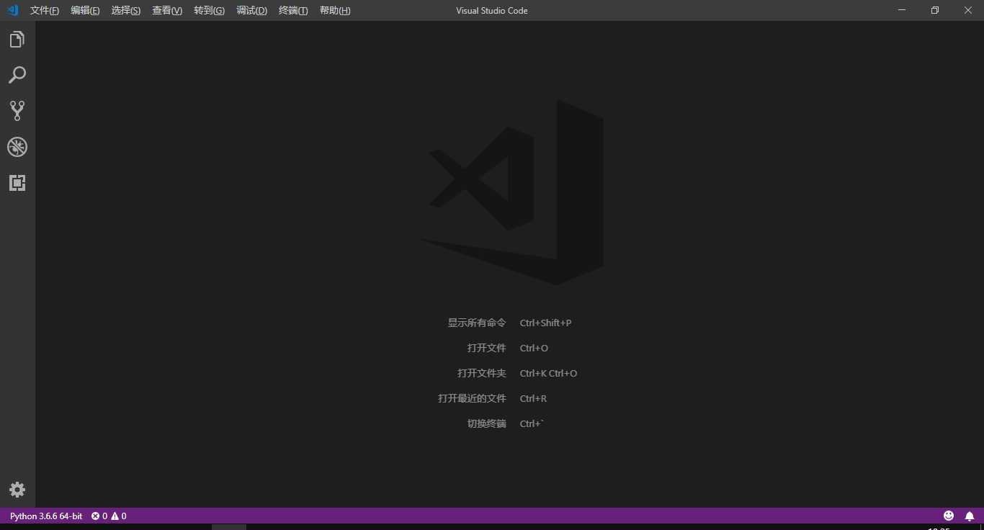
Task: Click the VS Code logo in title bar
Action: [12, 10]
